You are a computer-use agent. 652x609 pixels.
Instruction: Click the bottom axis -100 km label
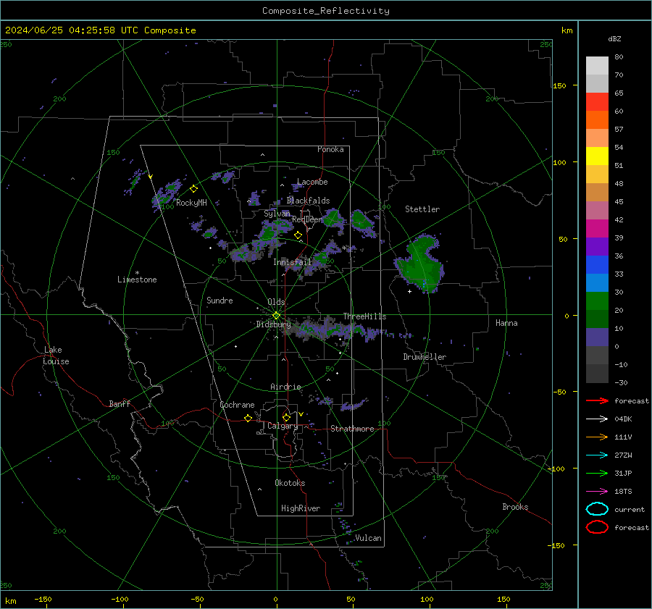pyautogui.click(x=120, y=599)
